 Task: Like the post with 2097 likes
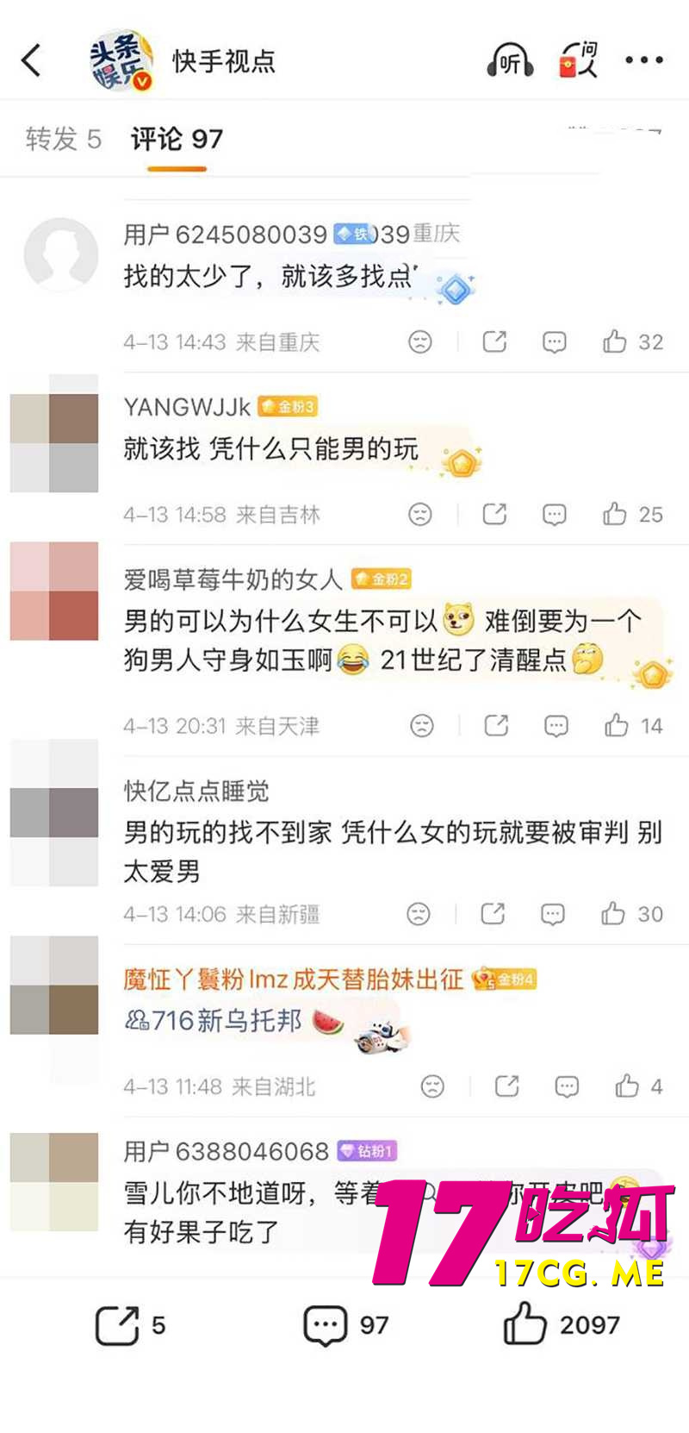coord(562,1324)
